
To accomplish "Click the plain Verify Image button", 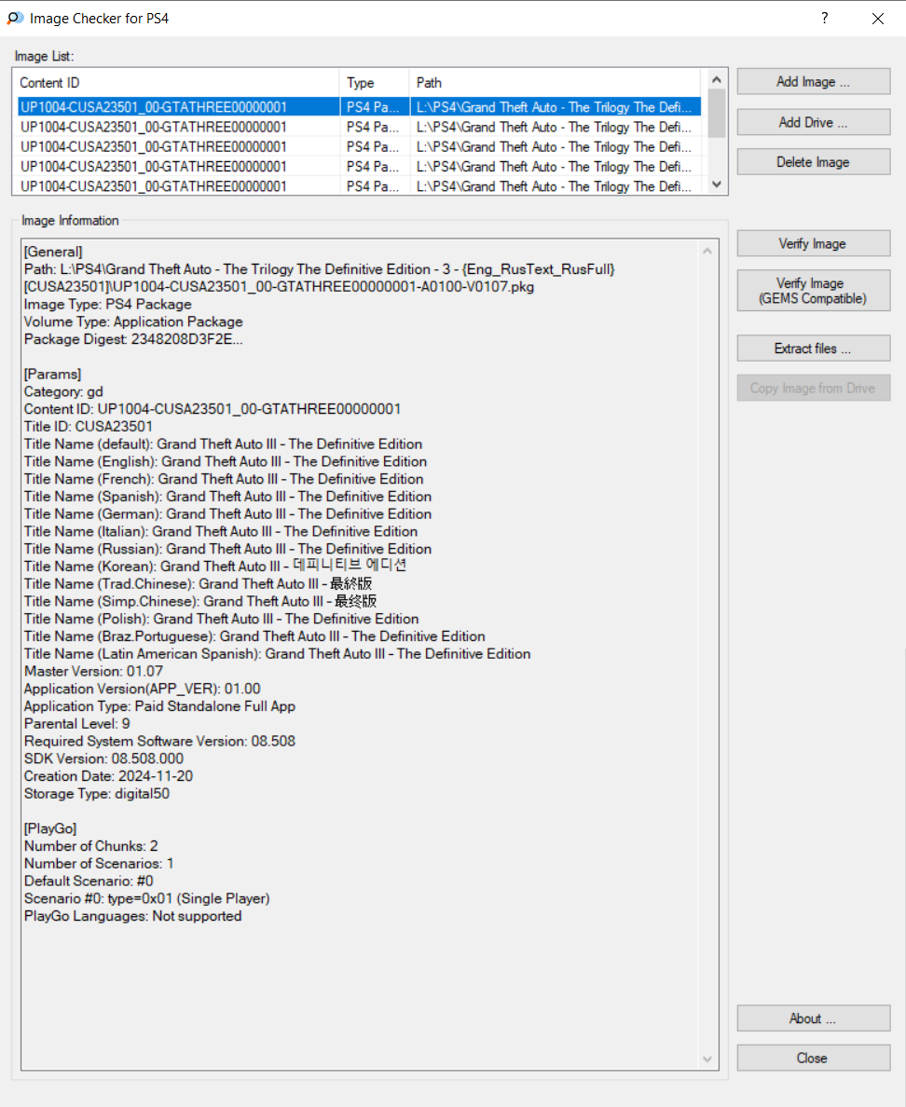I will coord(814,243).
